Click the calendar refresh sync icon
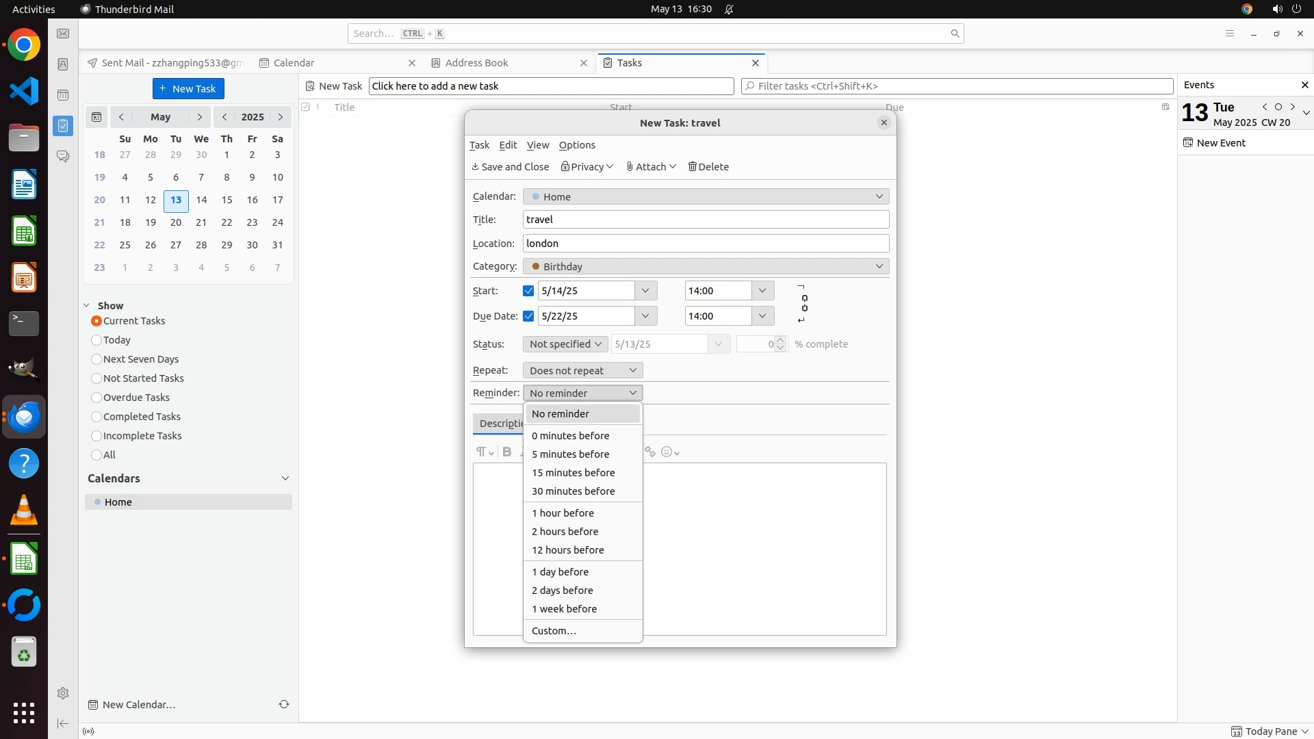This screenshot has height=739, width=1314. coord(284,704)
